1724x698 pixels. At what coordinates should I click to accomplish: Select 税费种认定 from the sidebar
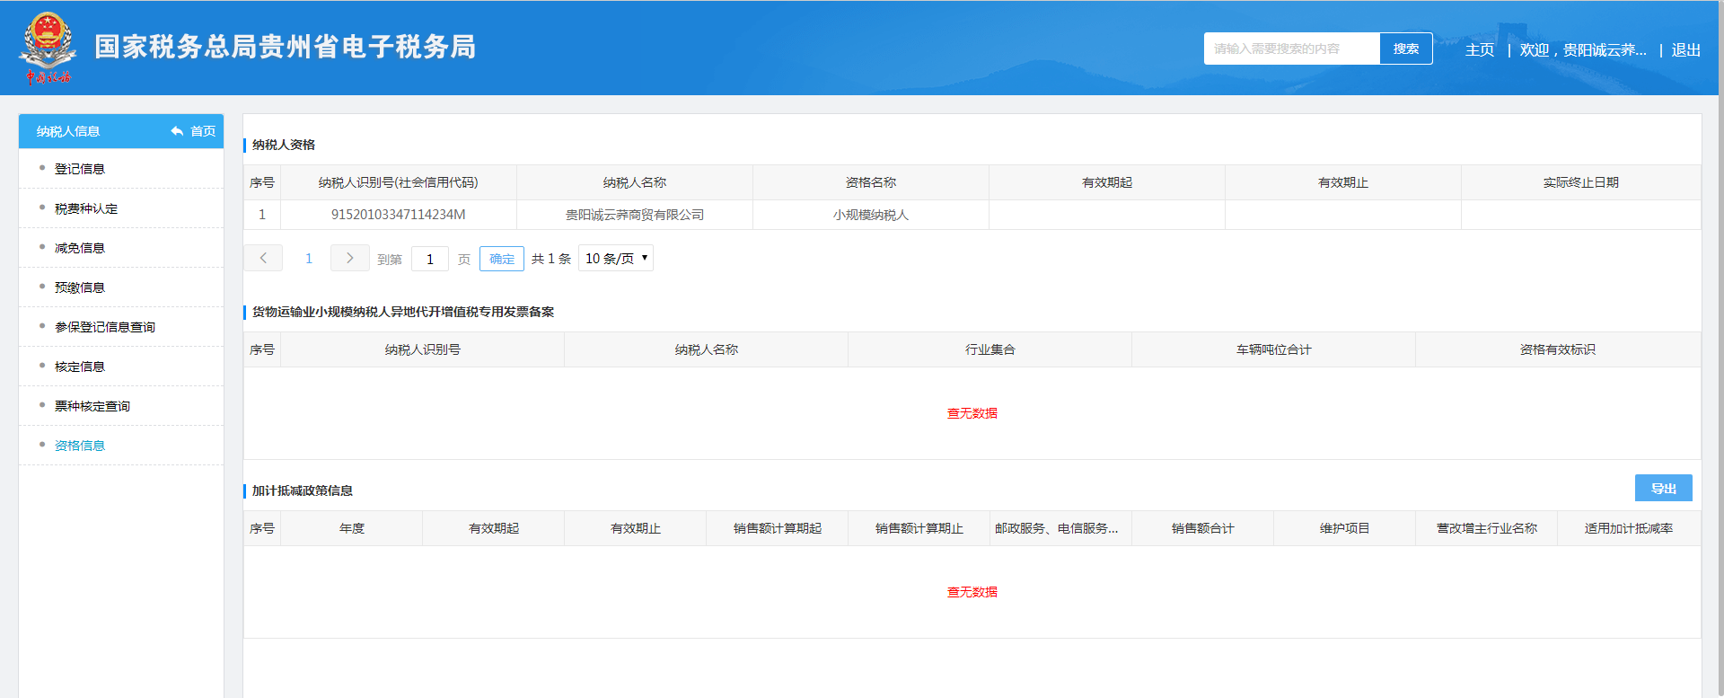point(86,208)
